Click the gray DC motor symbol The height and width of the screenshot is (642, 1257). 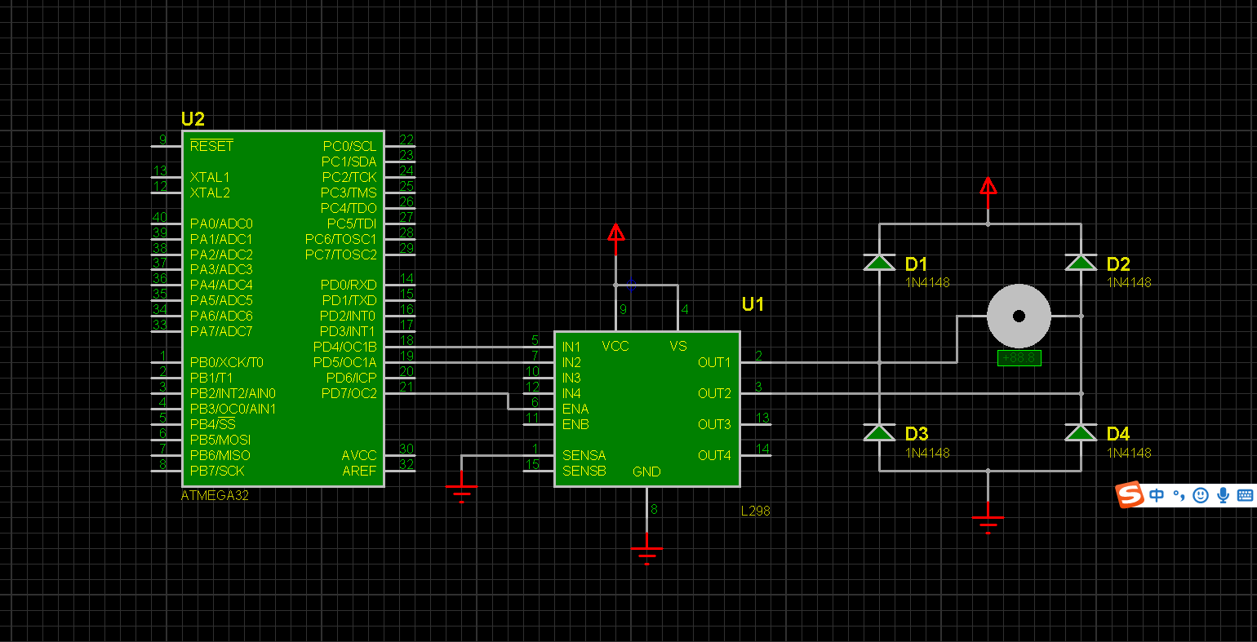click(x=1019, y=317)
